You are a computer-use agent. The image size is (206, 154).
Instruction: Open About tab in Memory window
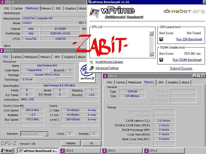185,82
